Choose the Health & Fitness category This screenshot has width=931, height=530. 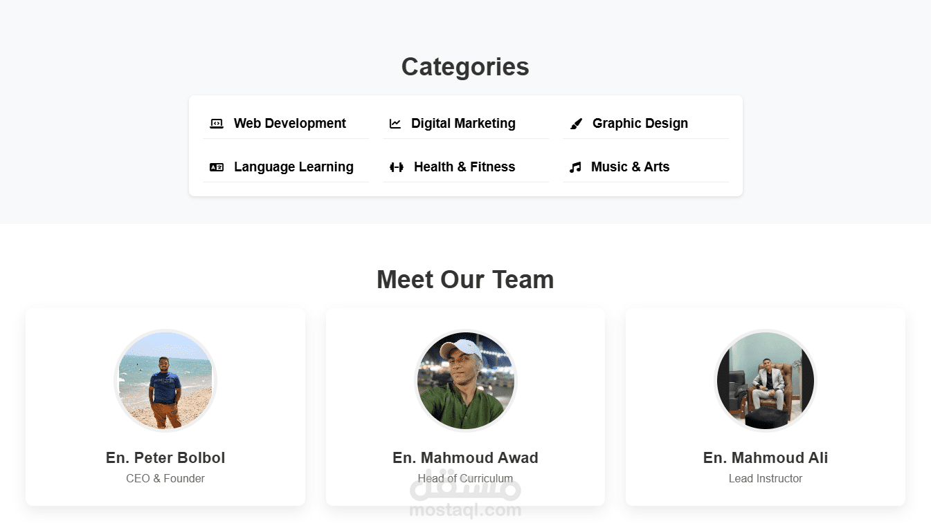tap(464, 167)
